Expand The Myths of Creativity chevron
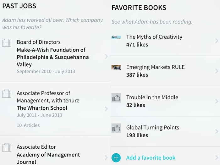 point(217,41)
